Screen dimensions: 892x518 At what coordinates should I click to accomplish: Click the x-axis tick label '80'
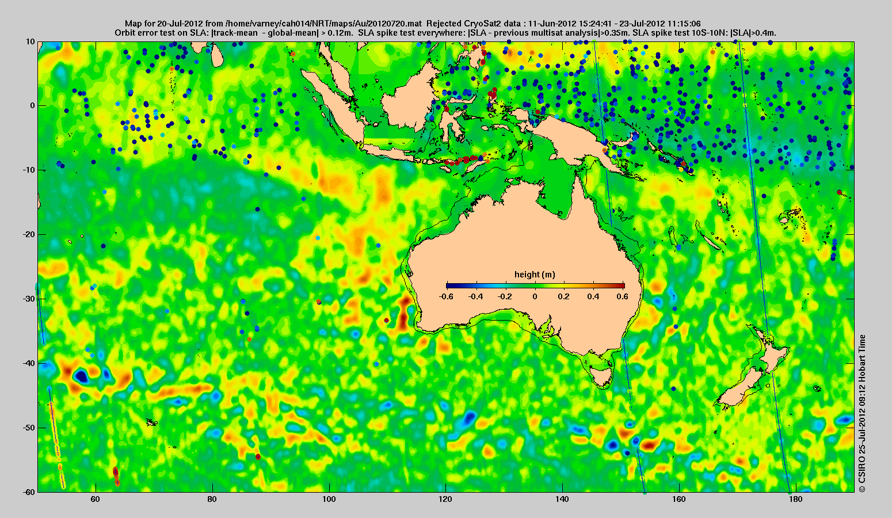pyautogui.click(x=212, y=499)
